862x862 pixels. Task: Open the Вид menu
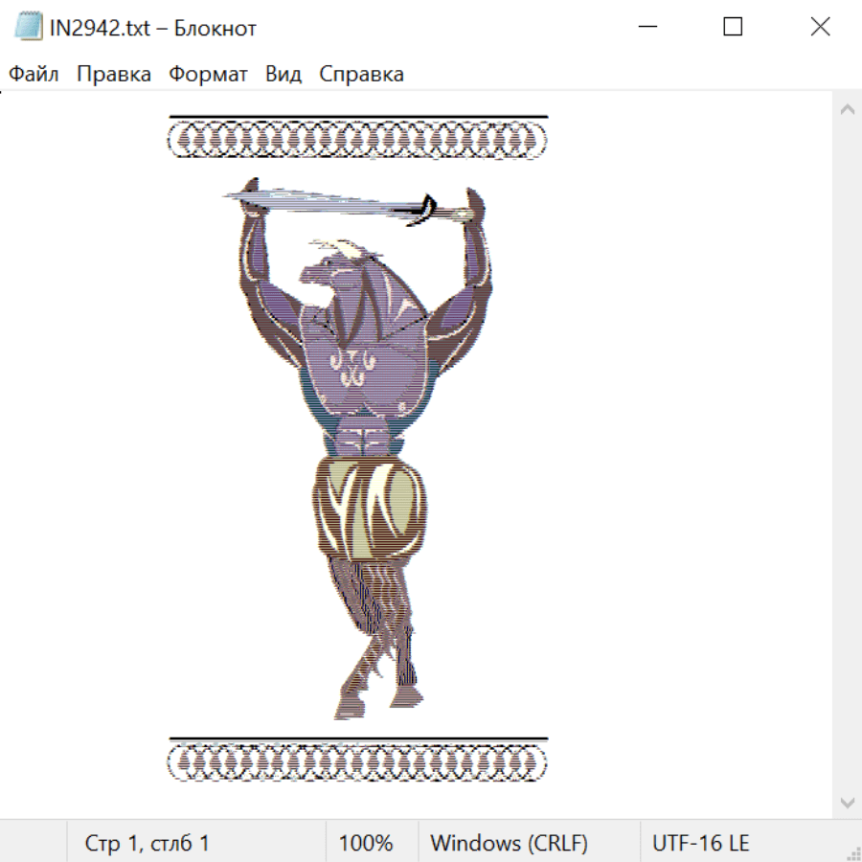point(284,75)
